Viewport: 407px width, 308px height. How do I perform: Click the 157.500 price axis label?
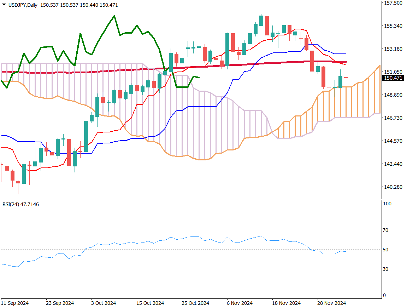pyautogui.click(x=393, y=3)
